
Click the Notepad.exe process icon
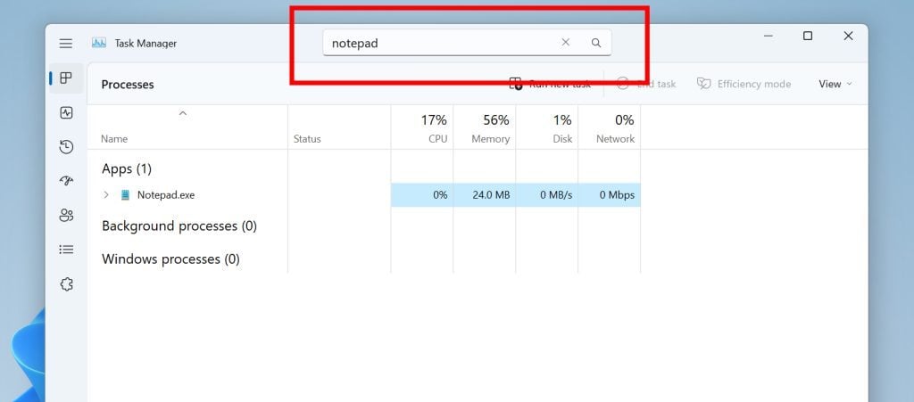125,195
